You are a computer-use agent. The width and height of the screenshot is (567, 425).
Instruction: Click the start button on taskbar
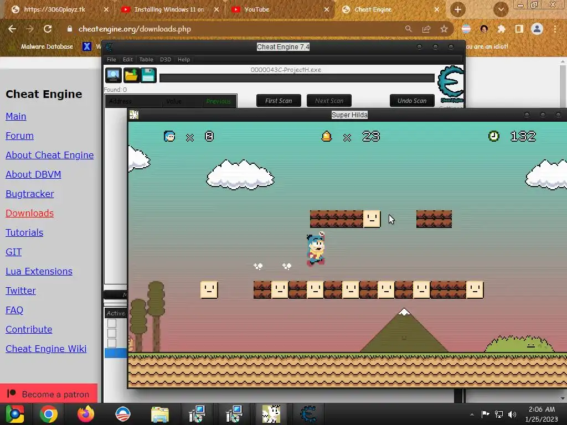(14, 414)
